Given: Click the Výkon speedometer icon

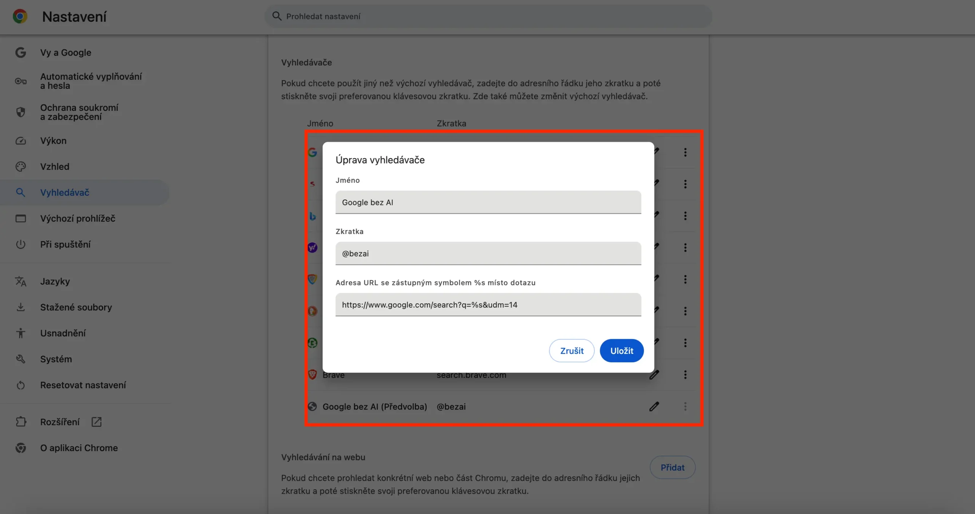Looking at the screenshot, I should 21,141.
